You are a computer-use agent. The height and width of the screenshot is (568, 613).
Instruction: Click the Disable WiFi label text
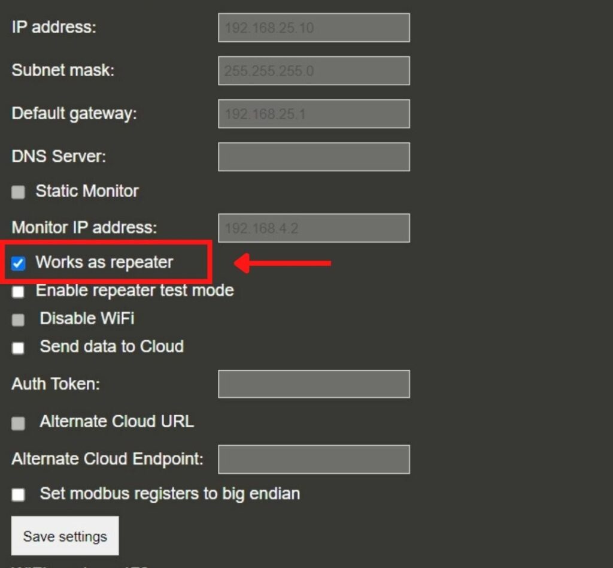point(86,319)
